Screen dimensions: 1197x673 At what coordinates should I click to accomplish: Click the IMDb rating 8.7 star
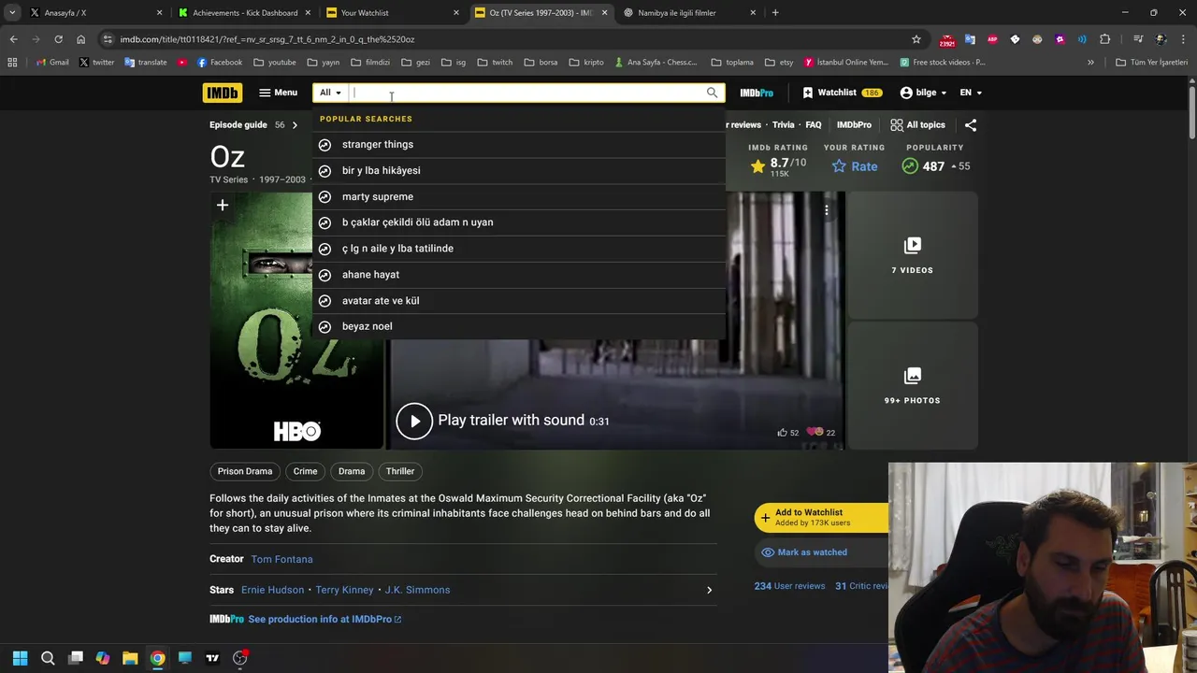click(757, 166)
